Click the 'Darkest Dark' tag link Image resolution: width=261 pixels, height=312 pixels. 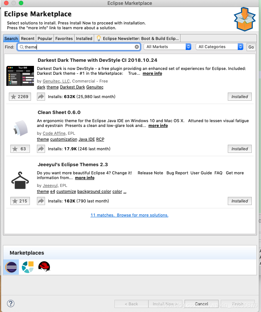tap(72, 87)
